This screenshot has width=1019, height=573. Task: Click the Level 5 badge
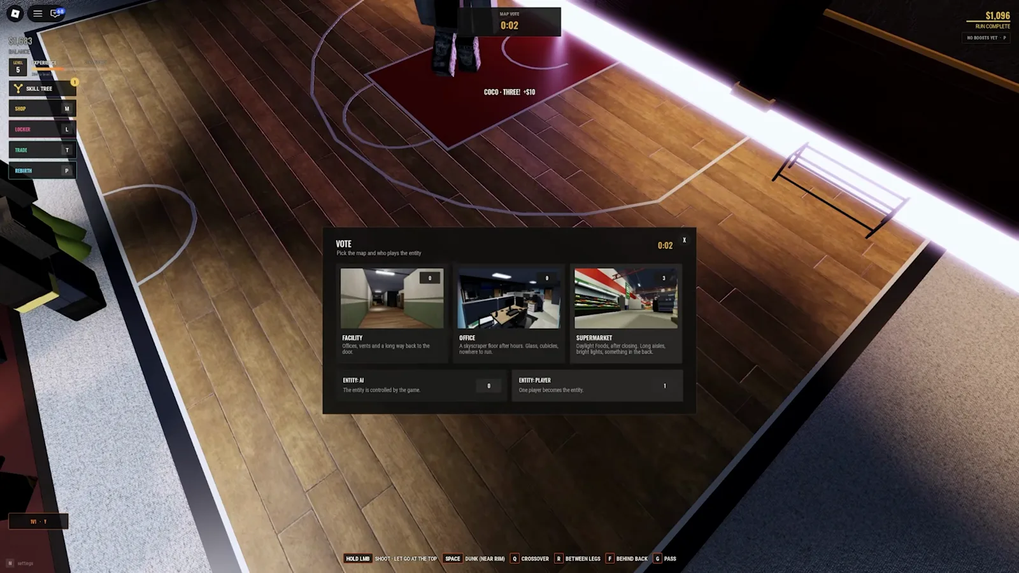(x=18, y=67)
